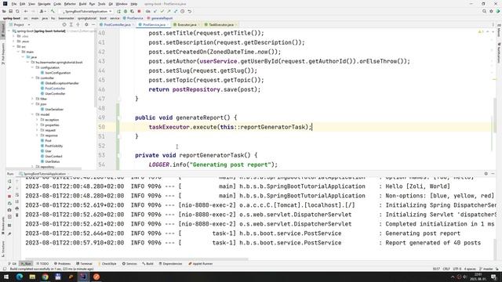The height and width of the screenshot is (282, 502).
Task: Click the Git update project arrow icon
Action: pyautogui.click(x=155, y=11)
